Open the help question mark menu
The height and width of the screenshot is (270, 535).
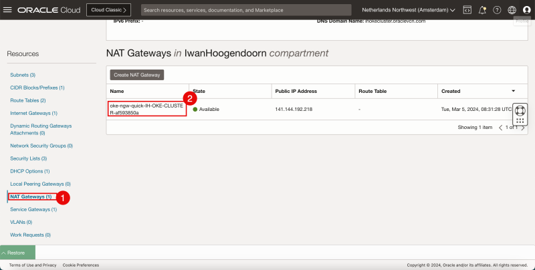497,10
